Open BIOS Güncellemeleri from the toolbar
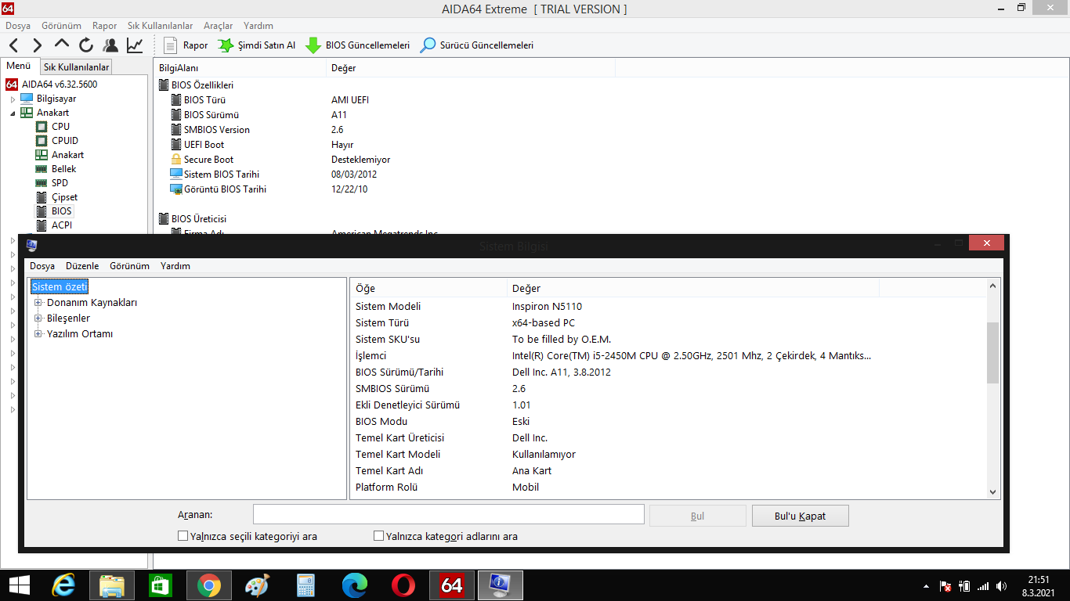Image resolution: width=1070 pixels, height=601 pixels. [357, 45]
